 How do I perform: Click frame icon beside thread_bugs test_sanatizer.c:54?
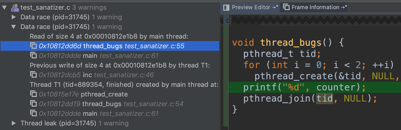tap(33, 104)
